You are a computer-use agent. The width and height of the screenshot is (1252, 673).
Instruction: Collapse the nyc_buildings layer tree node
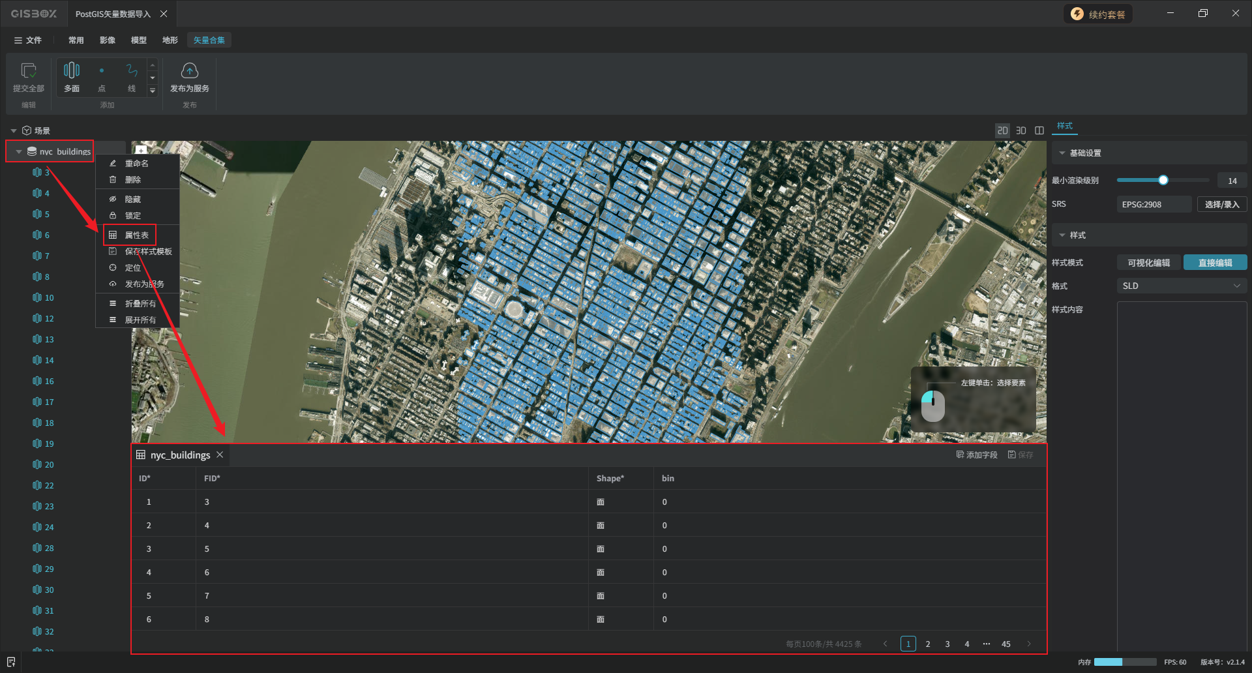pos(19,152)
